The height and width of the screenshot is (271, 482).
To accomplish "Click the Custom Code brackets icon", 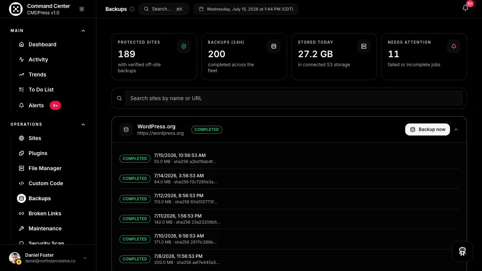I will coord(21,183).
